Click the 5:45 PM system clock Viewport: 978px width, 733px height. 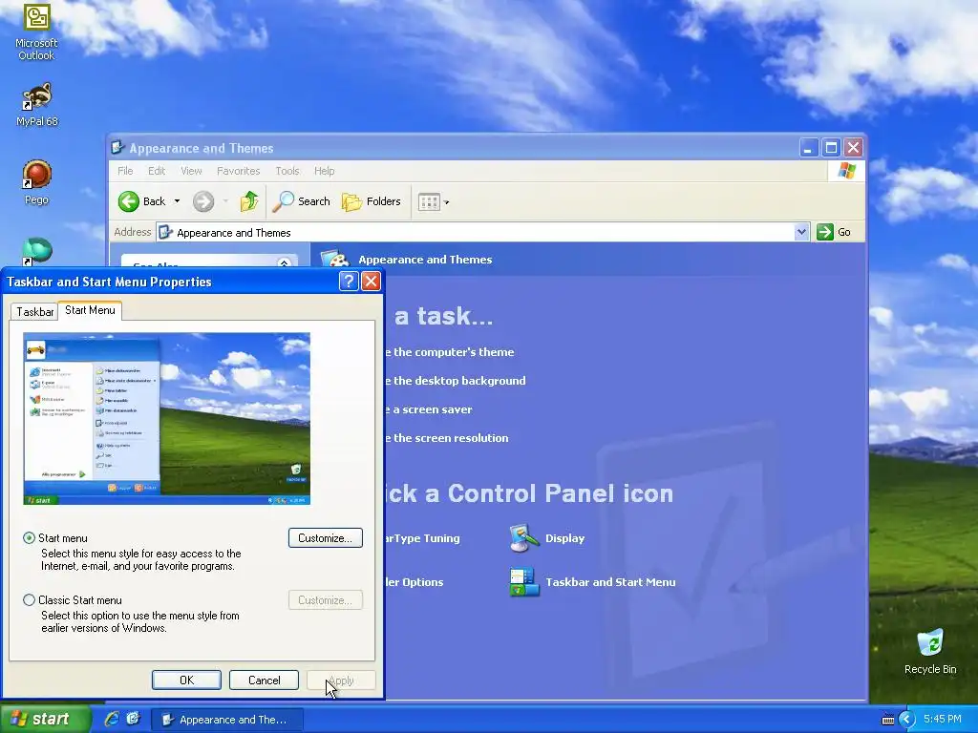pyautogui.click(x=943, y=719)
